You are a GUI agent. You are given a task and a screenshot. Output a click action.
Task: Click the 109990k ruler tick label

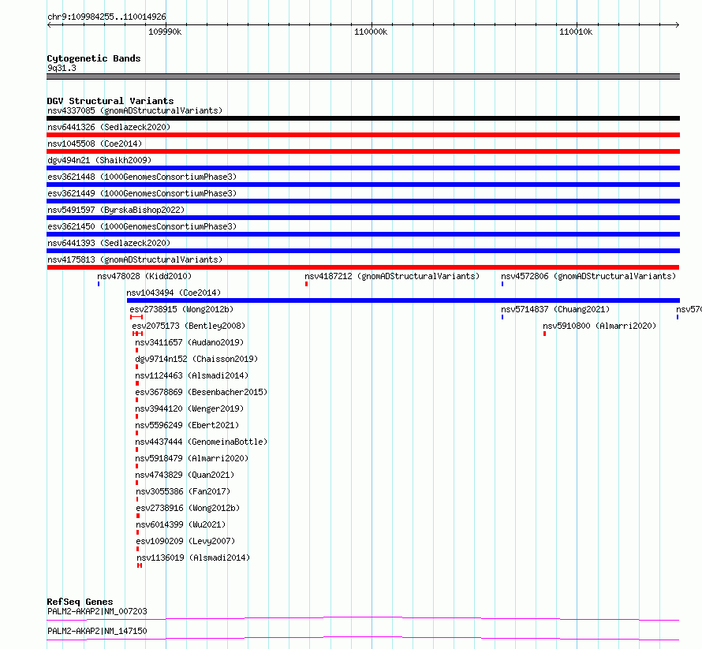point(165,32)
